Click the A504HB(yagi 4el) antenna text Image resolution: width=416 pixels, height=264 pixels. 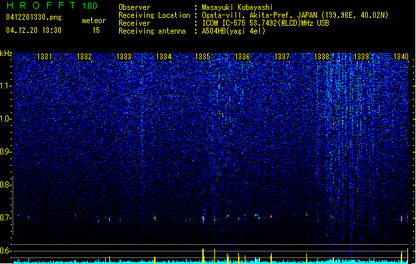pos(233,31)
